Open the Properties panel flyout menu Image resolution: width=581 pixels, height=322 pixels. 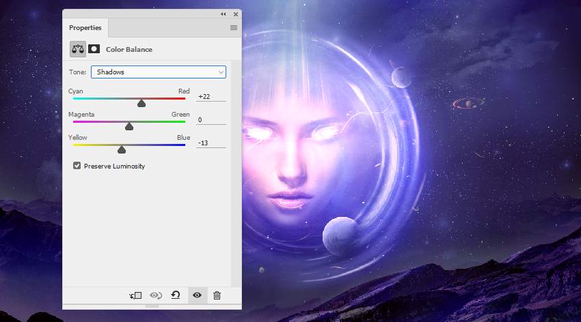click(x=234, y=28)
